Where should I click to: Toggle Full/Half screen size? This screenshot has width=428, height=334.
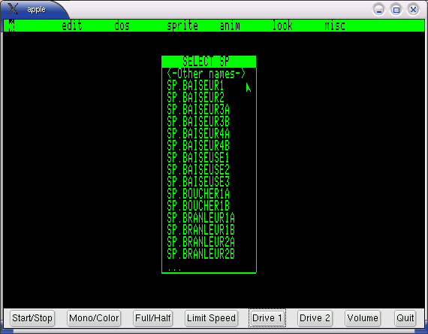(x=153, y=318)
